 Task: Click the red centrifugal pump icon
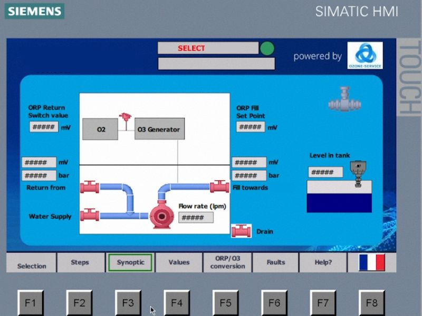coord(161,215)
